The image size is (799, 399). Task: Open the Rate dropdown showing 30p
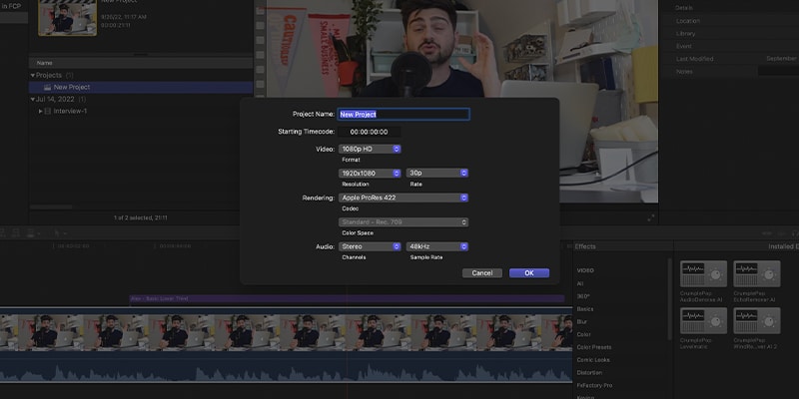[437, 173]
